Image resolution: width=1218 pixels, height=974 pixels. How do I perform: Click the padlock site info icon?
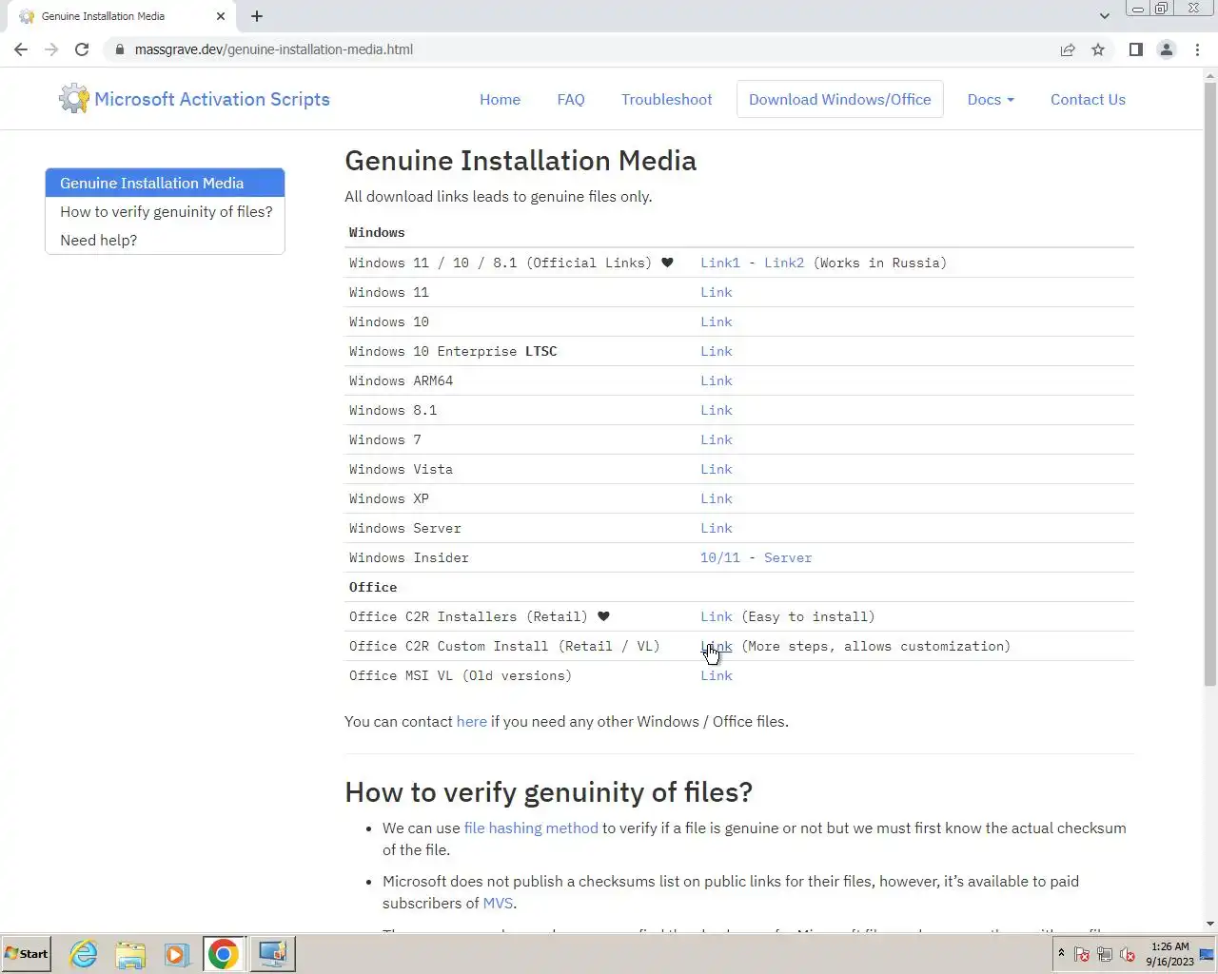pos(119,49)
